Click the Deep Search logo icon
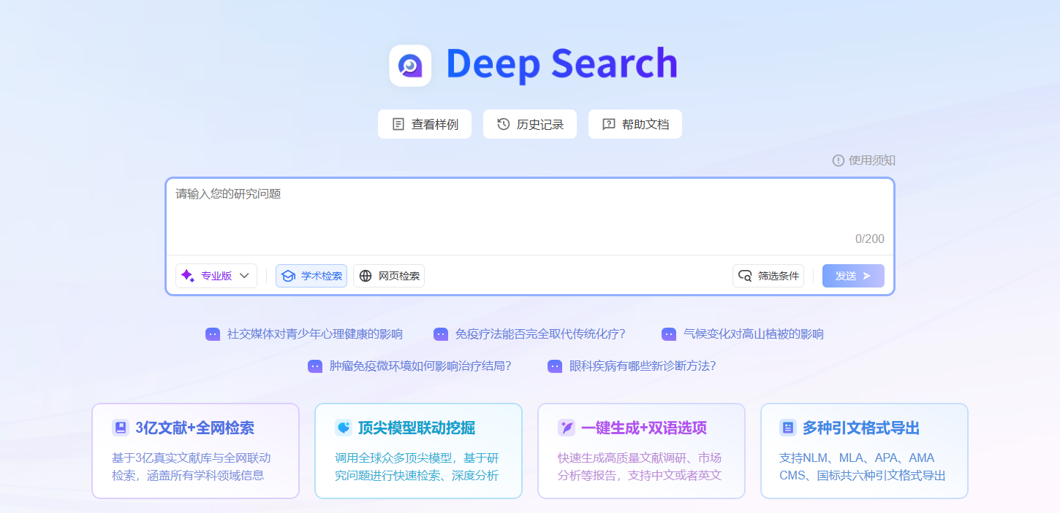The height and width of the screenshot is (513, 1060). (x=410, y=66)
